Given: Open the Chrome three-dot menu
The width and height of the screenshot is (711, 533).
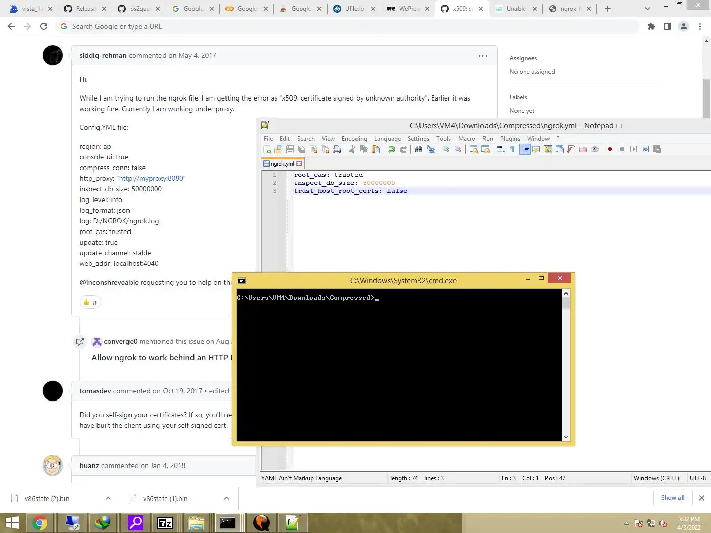Looking at the screenshot, I should pyautogui.click(x=700, y=26).
